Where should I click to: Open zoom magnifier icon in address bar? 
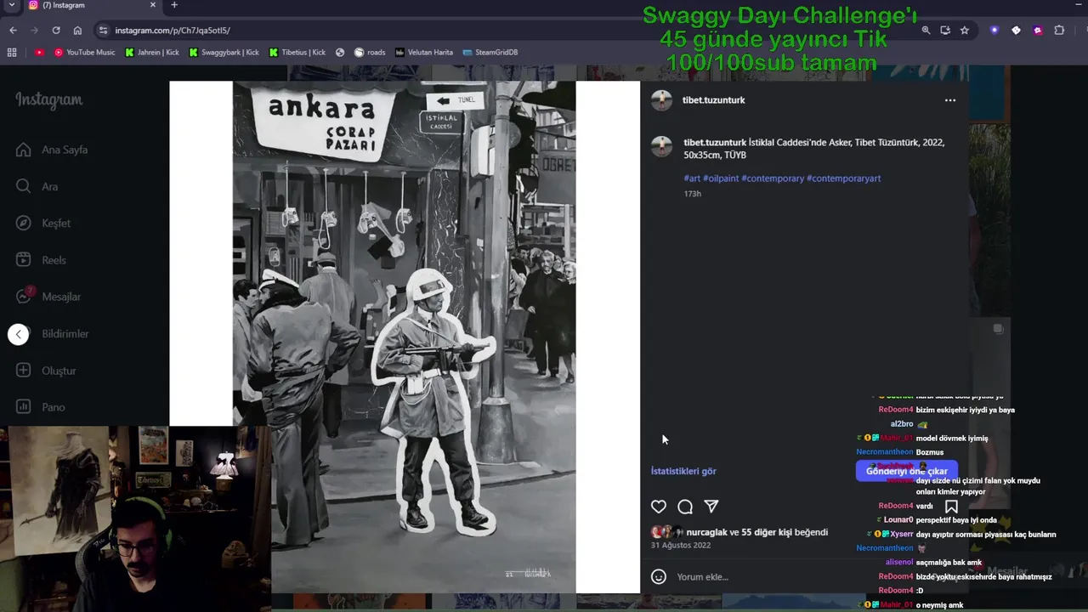[926, 30]
